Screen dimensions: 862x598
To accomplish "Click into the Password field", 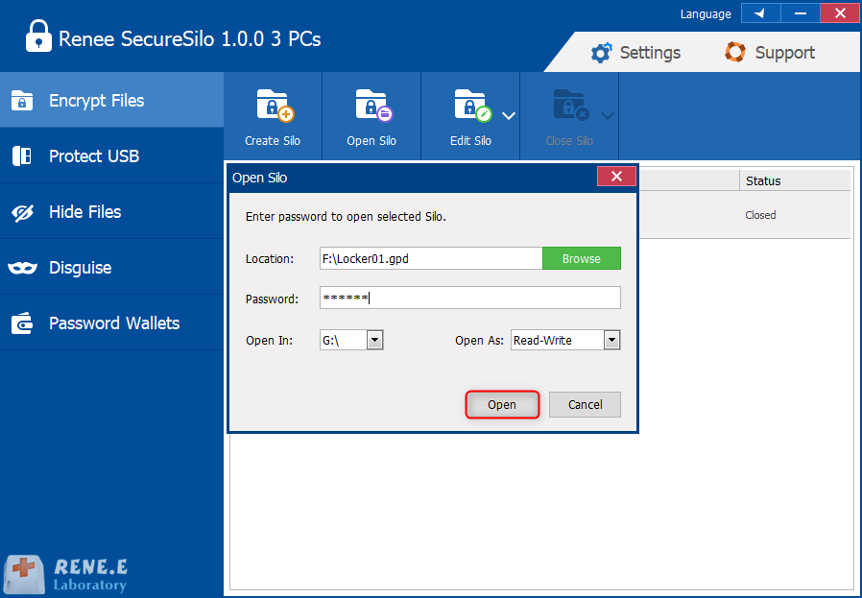I will (469, 299).
